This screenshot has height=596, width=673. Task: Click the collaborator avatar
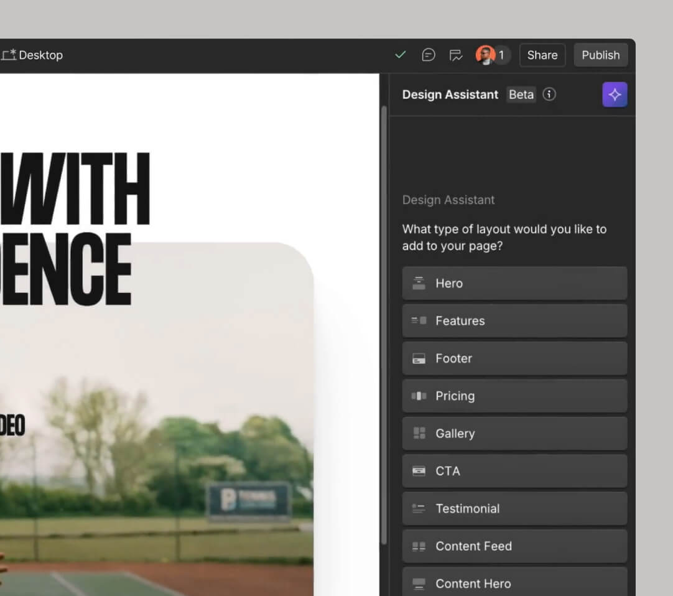(x=485, y=55)
